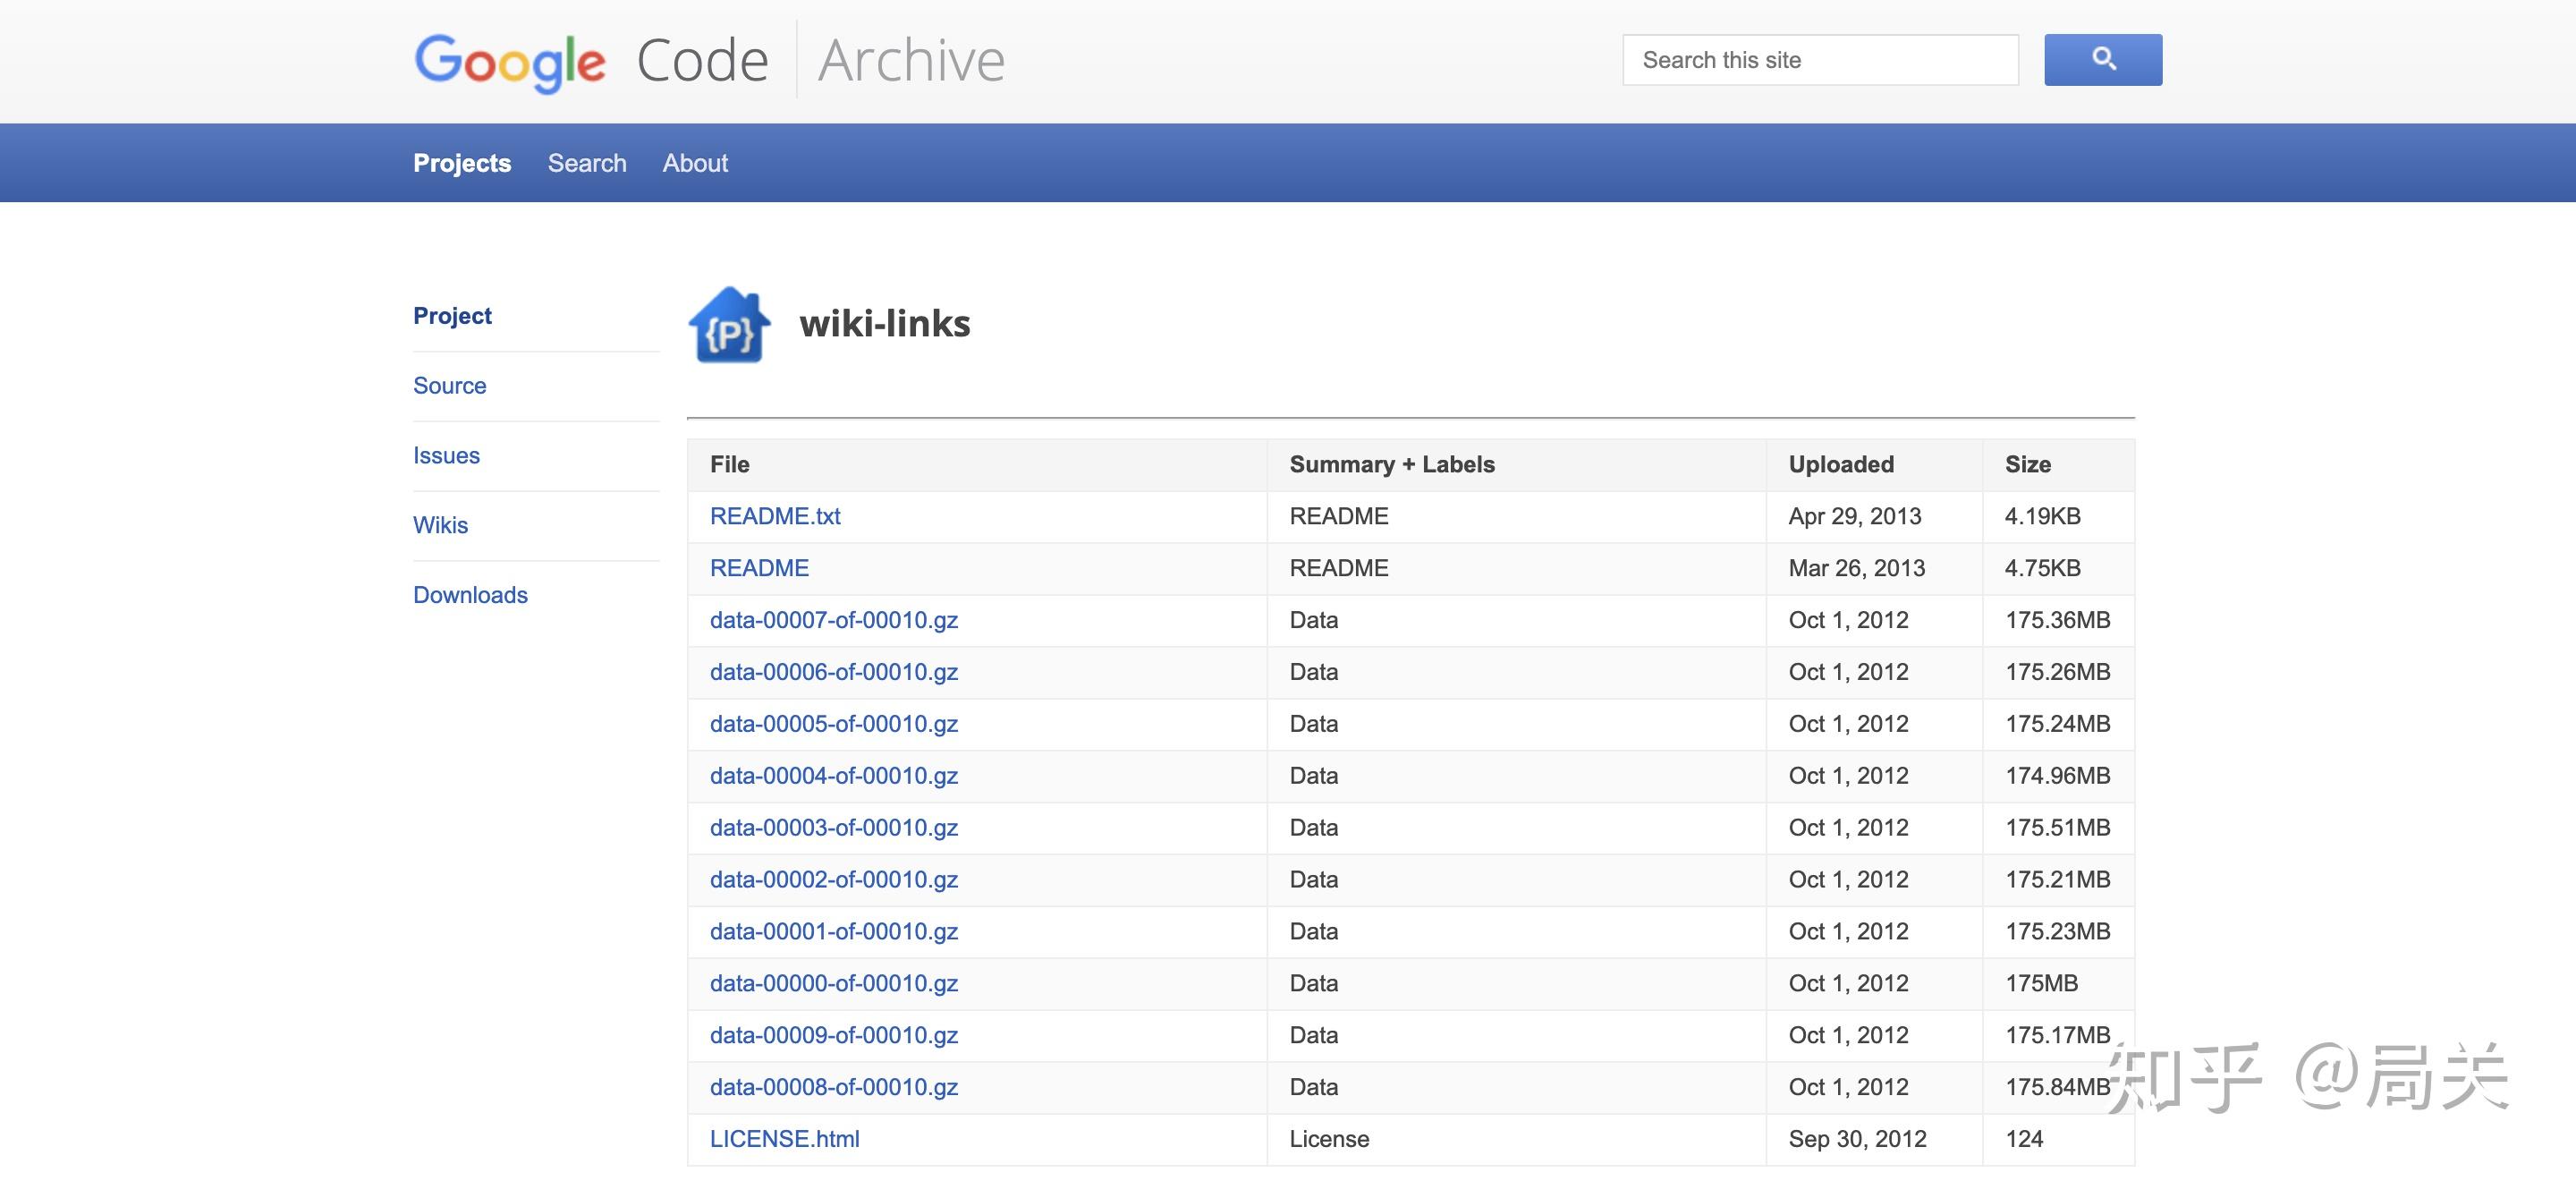Open the Projects nav tab
This screenshot has height=1181, width=2576.
[462, 163]
